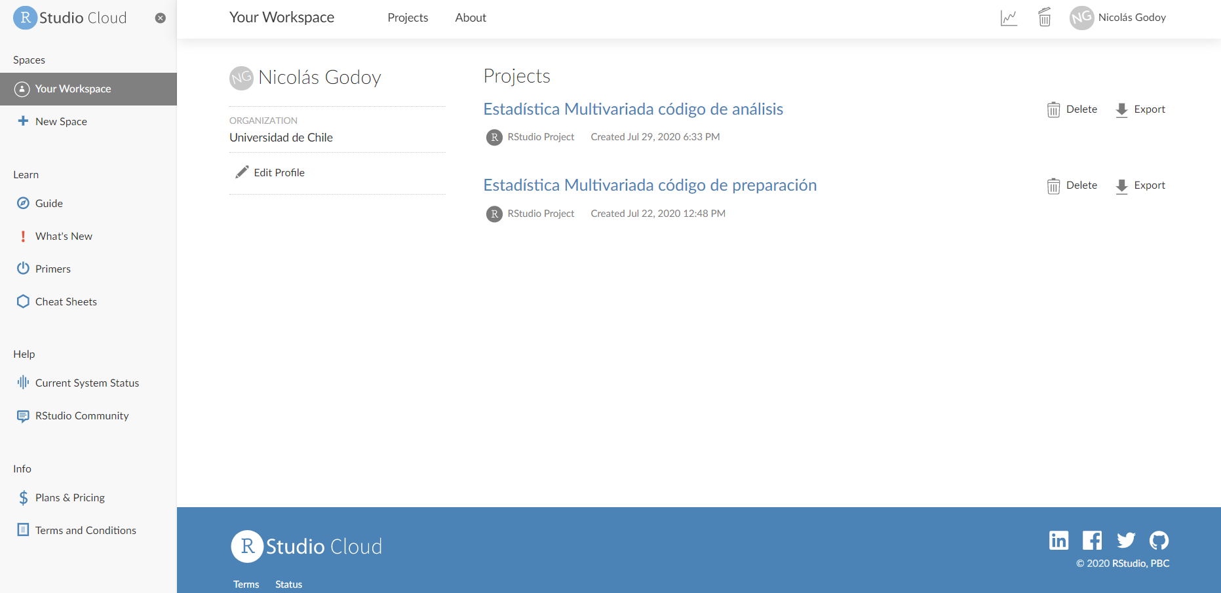Delete the 'código de análisis' project
Screen dimensions: 1221x593
tap(1072, 109)
